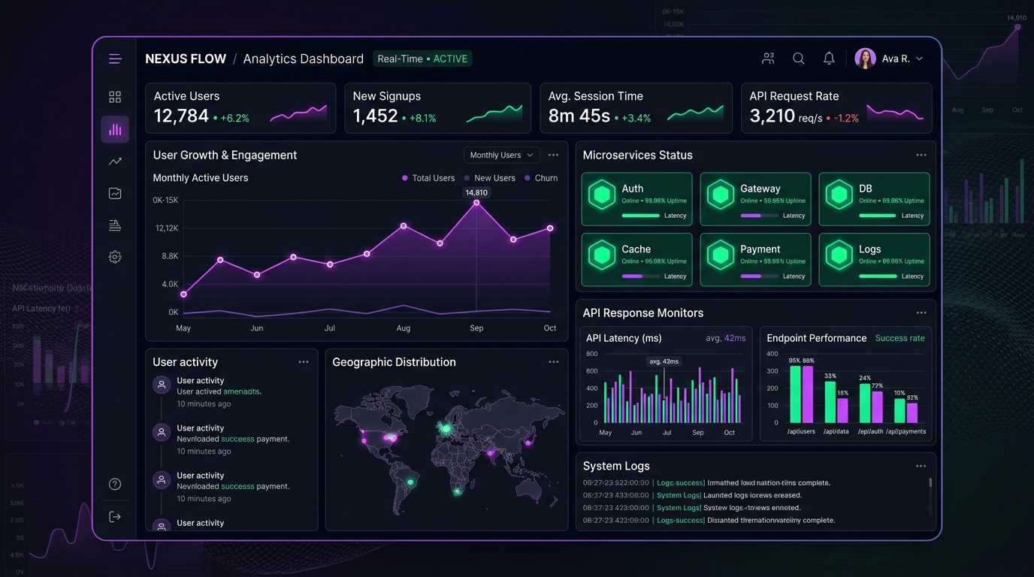The height and width of the screenshot is (577, 1034).
Task: Open the DB microservice card
Action: point(874,199)
